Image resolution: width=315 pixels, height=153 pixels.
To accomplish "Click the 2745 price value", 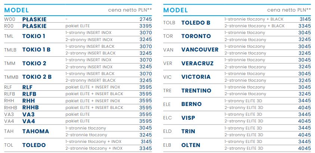I will pos(145,19).
